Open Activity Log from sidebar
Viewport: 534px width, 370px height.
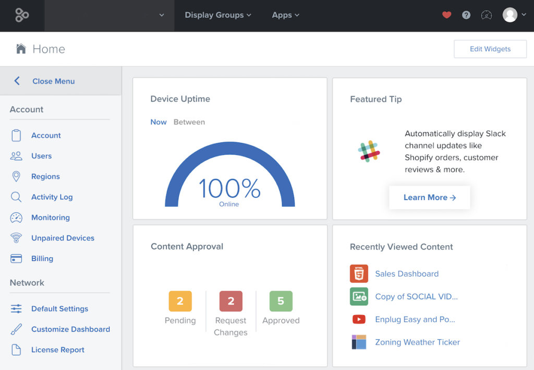point(52,197)
